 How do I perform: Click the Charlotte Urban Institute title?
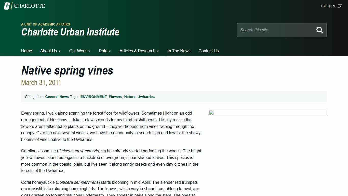pos(70,32)
